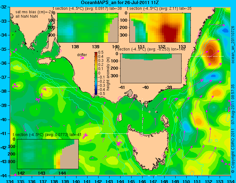Open the lon=146 temperature section inset plot

[x=151, y=68]
